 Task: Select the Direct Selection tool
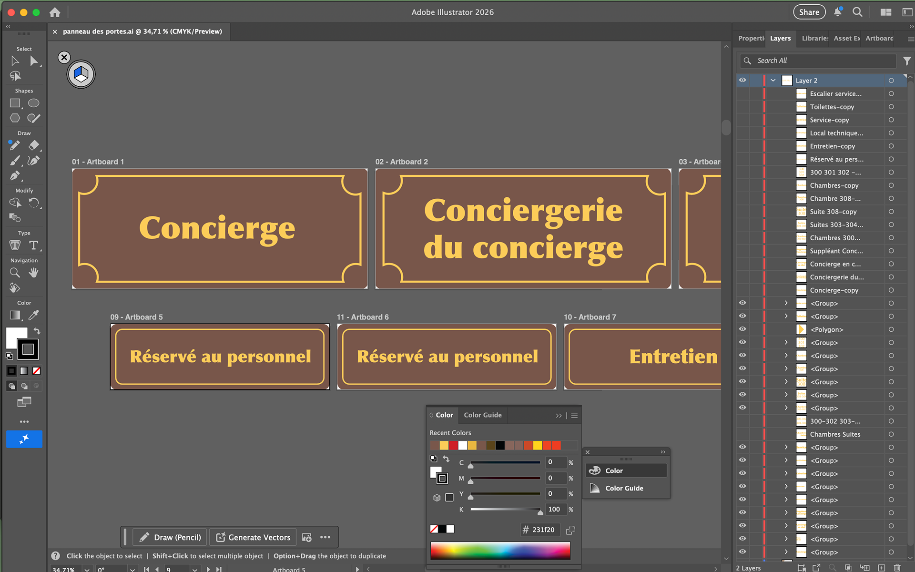(x=33, y=61)
